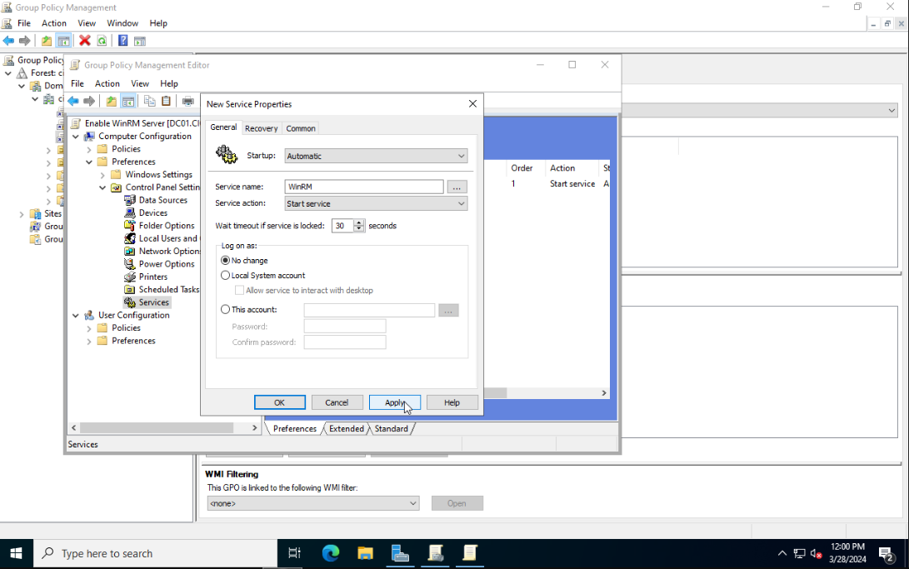Click Help button in dialog

(452, 402)
